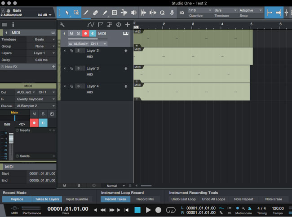Viewport: 292px width, 217px height.
Task: Mute the MIDI track
Action: click(71, 34)
